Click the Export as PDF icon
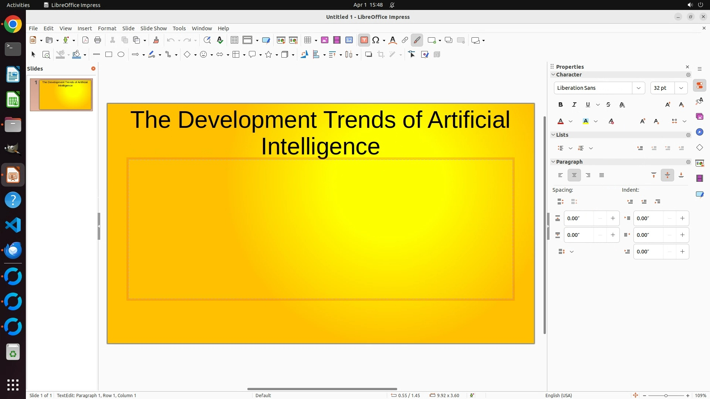 click(x=85, y=40)
